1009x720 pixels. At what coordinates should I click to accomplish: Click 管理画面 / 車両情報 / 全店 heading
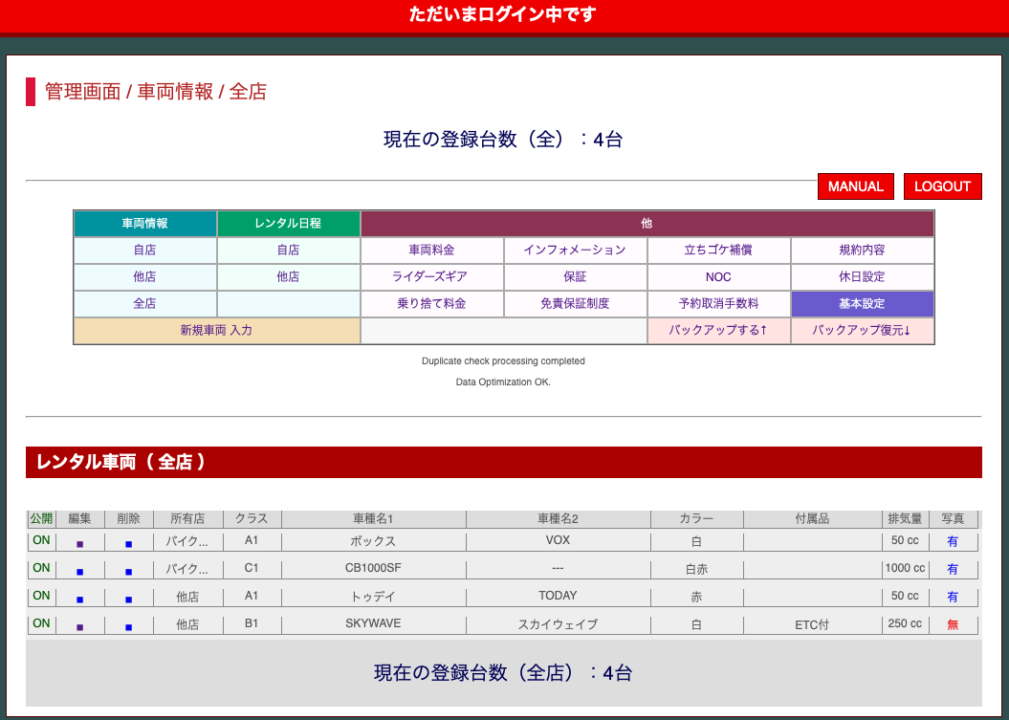coord(156,92)
